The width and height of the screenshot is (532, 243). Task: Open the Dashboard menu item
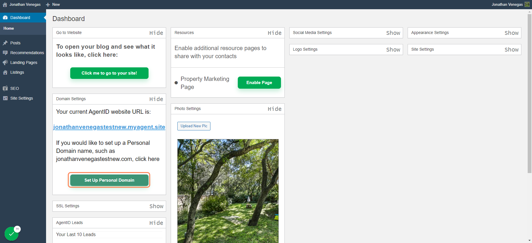23,18
